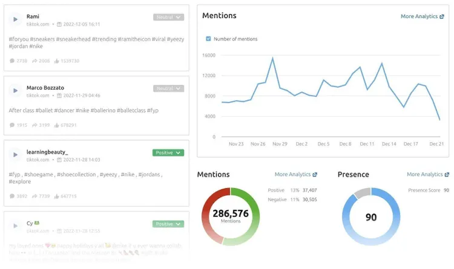Click calendar icon next to 2022-11-28 12:55
The image size is (454, 269).
(59, 231)
